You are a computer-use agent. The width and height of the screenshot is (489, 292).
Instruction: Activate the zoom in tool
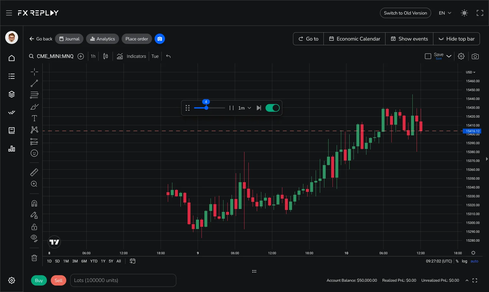(x=34, y=184)
